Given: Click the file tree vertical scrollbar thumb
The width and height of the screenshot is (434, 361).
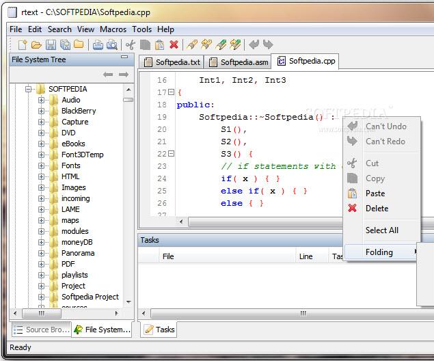Looking at the screenshot, I should (128, 99).
